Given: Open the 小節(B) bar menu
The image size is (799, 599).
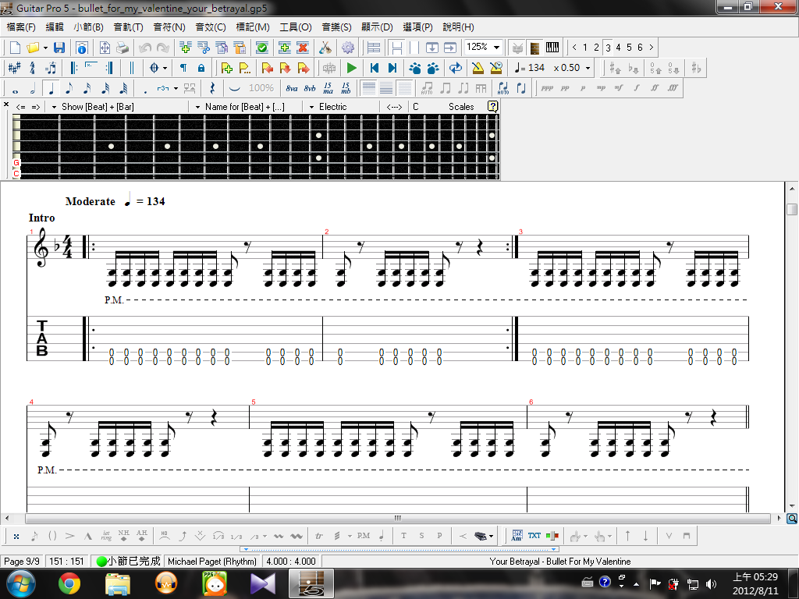Looking at the screenshot, I should click(x=88, y=27).
